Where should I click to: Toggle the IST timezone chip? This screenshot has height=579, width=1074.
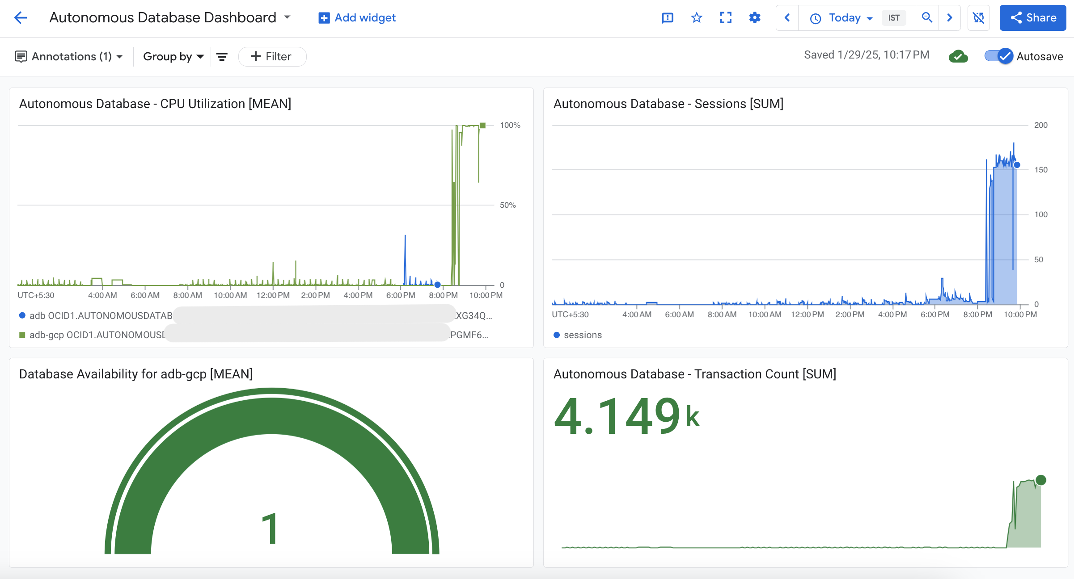point(893,18)
